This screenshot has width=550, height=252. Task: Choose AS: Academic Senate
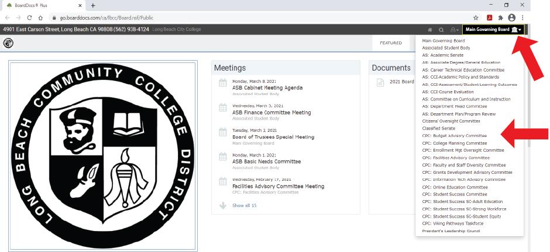[x=443, y=55]
